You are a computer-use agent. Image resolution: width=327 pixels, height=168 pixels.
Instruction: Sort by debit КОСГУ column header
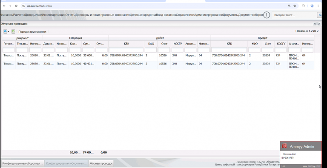(178, 44)
